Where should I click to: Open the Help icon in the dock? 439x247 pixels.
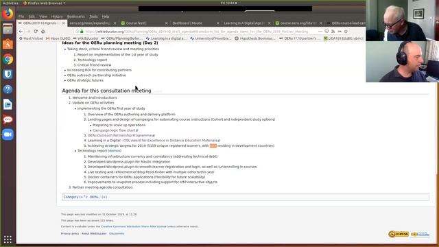tap(8, 89)
